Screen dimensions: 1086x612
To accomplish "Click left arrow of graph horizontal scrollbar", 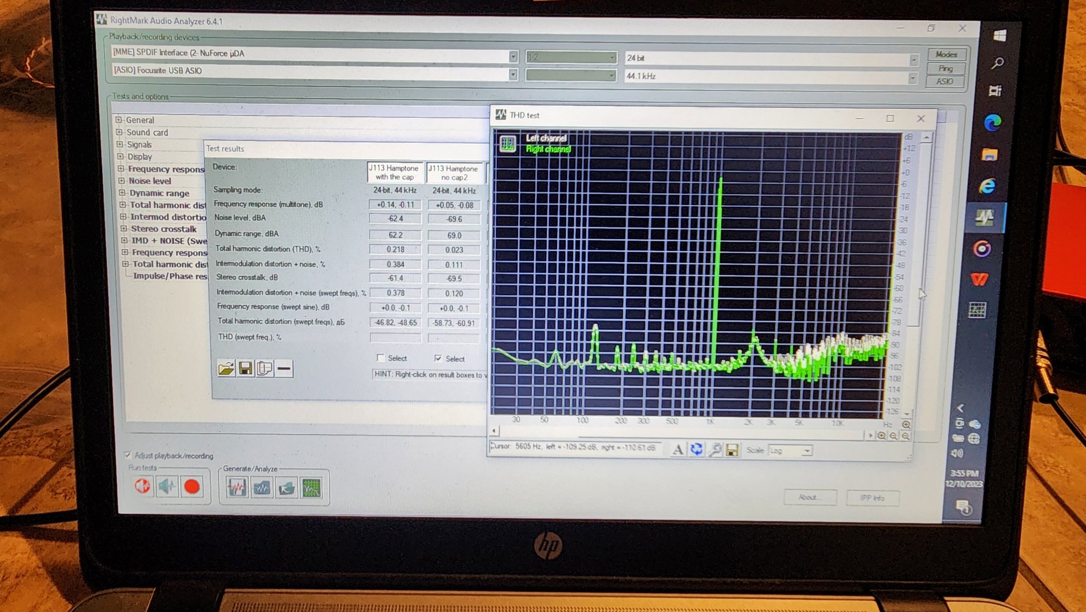I will point(494,431).
